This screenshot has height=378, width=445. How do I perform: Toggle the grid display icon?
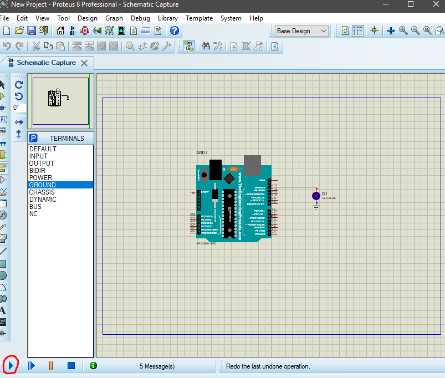tap(358, 31)
